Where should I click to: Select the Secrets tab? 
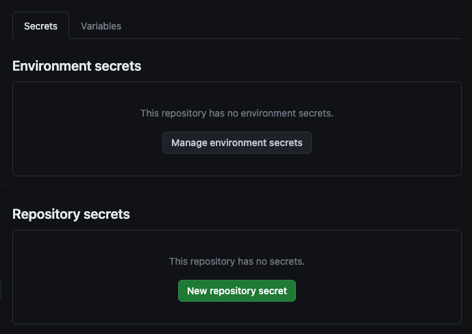[40, 26]
